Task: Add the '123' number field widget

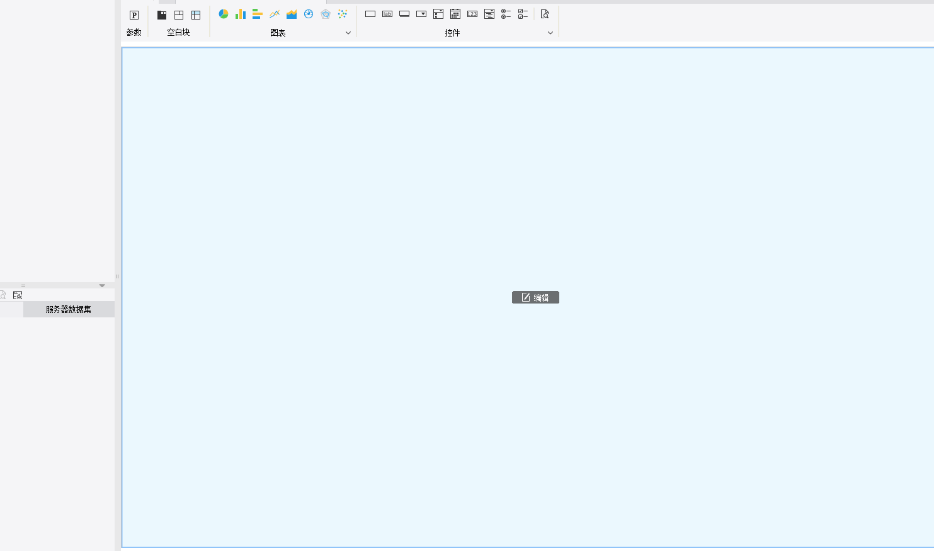Action: coord(472,14)
